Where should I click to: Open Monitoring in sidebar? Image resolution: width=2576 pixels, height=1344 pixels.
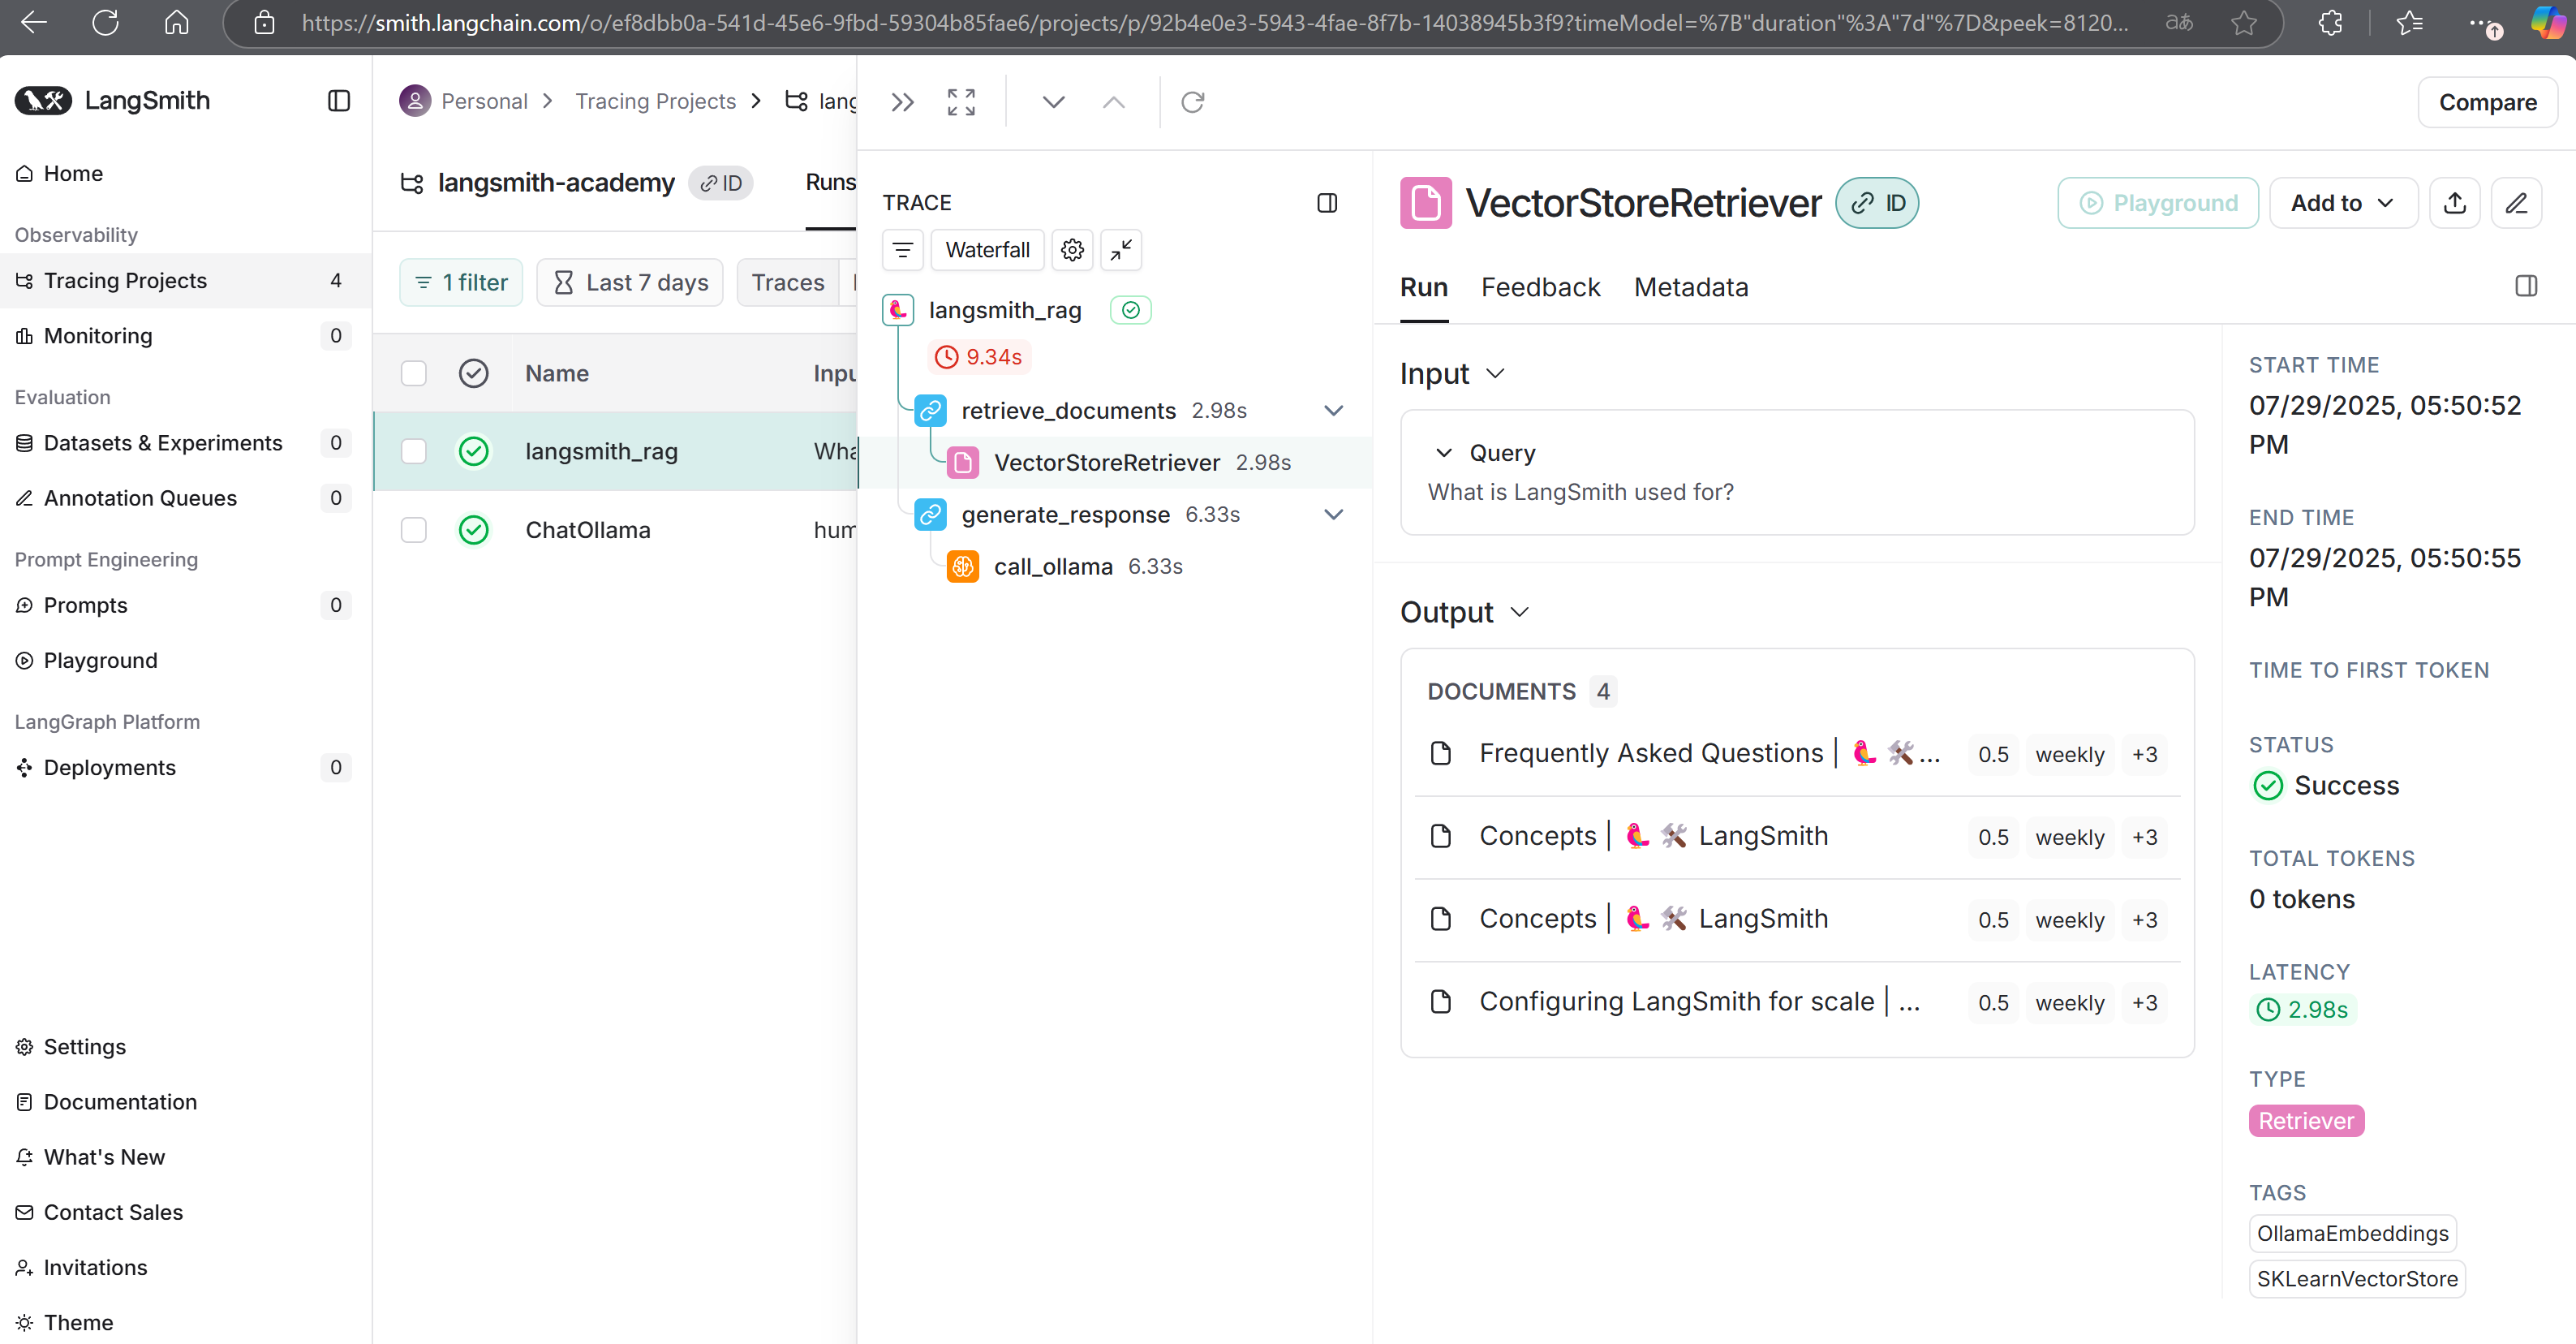(x=186, y=336)
